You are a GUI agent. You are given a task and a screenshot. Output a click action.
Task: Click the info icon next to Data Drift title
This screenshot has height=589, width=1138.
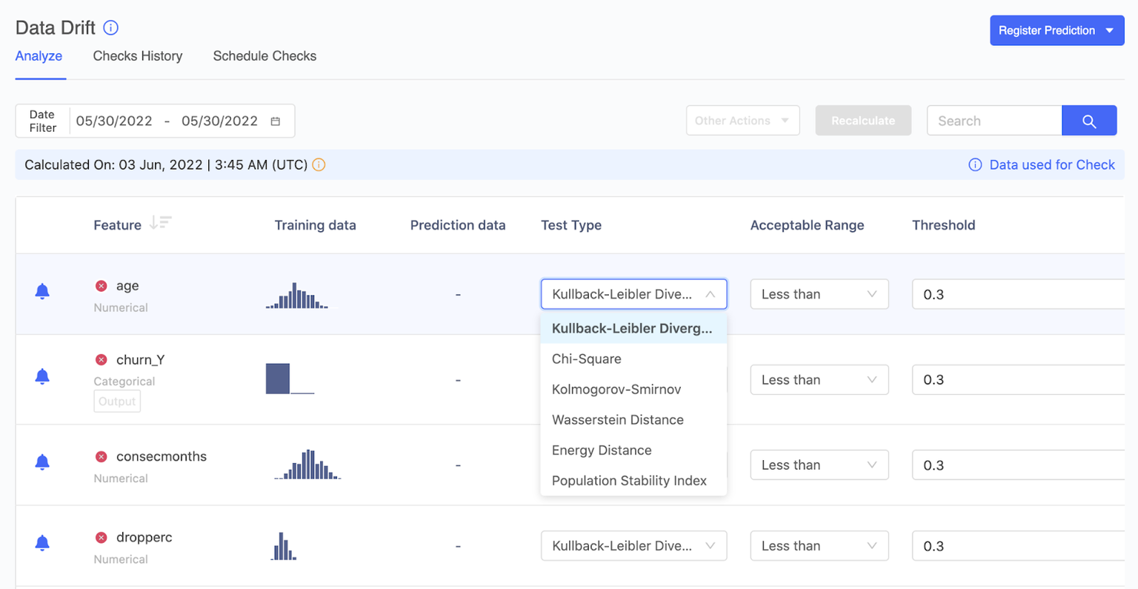(110, 27)
